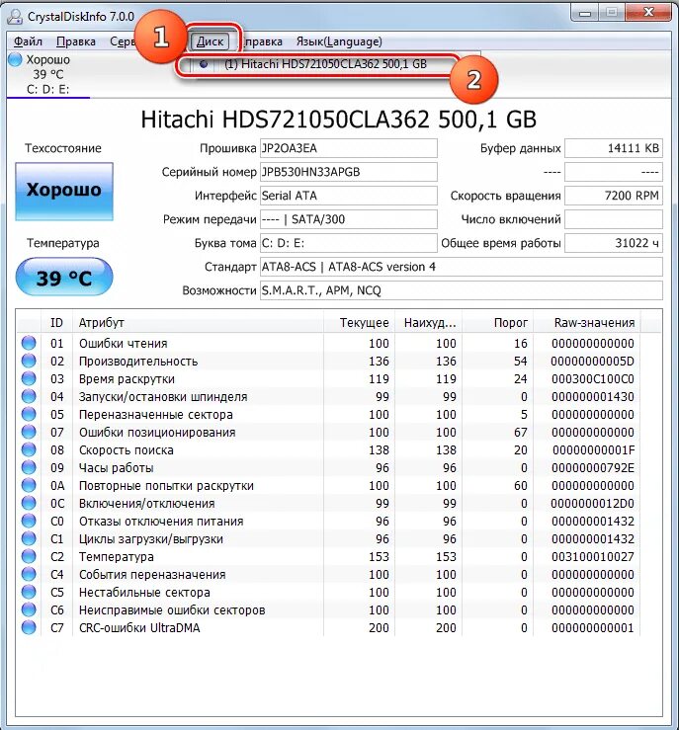
Task: Click status orb for Переназначенные сектора row
Action: (29, 414)
